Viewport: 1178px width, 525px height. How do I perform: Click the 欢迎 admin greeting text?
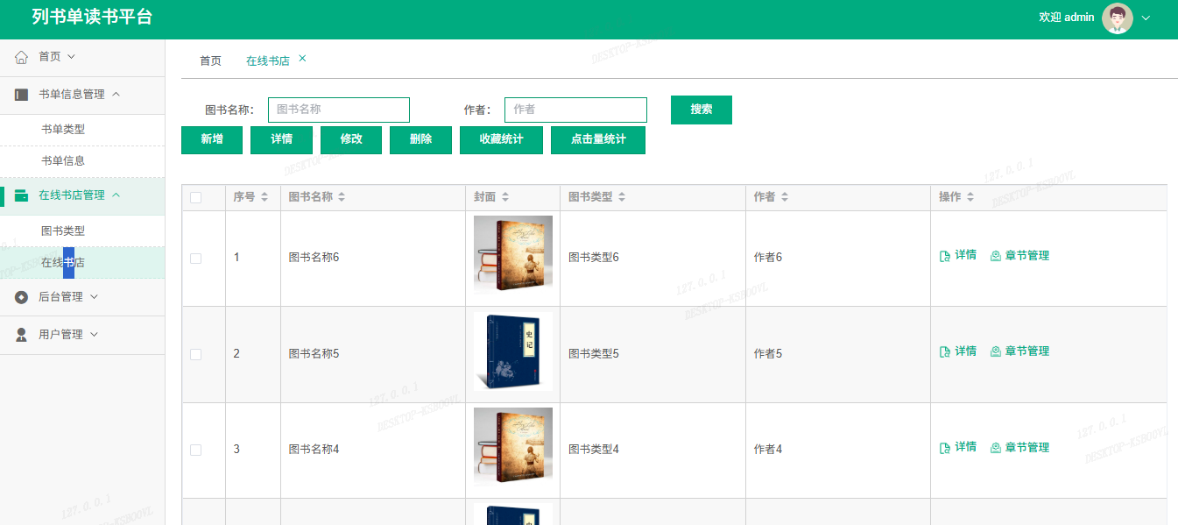(x=1066, y=18)
